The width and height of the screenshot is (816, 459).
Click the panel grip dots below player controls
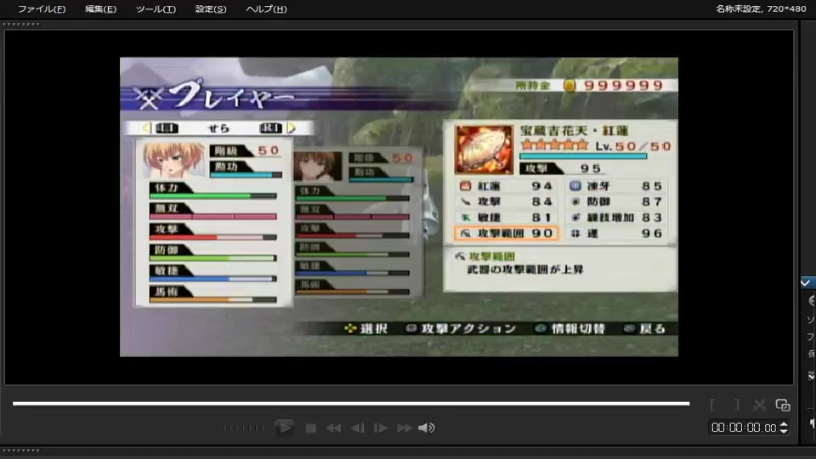pyautogui.click(x=21, y=450)
